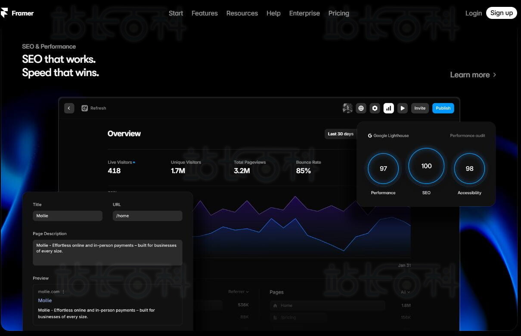Click the Bounce Rate value 85%
Image resolution: width=521 pixels, height=336 pixels.
pyautogui.click(x=304, y=171)
